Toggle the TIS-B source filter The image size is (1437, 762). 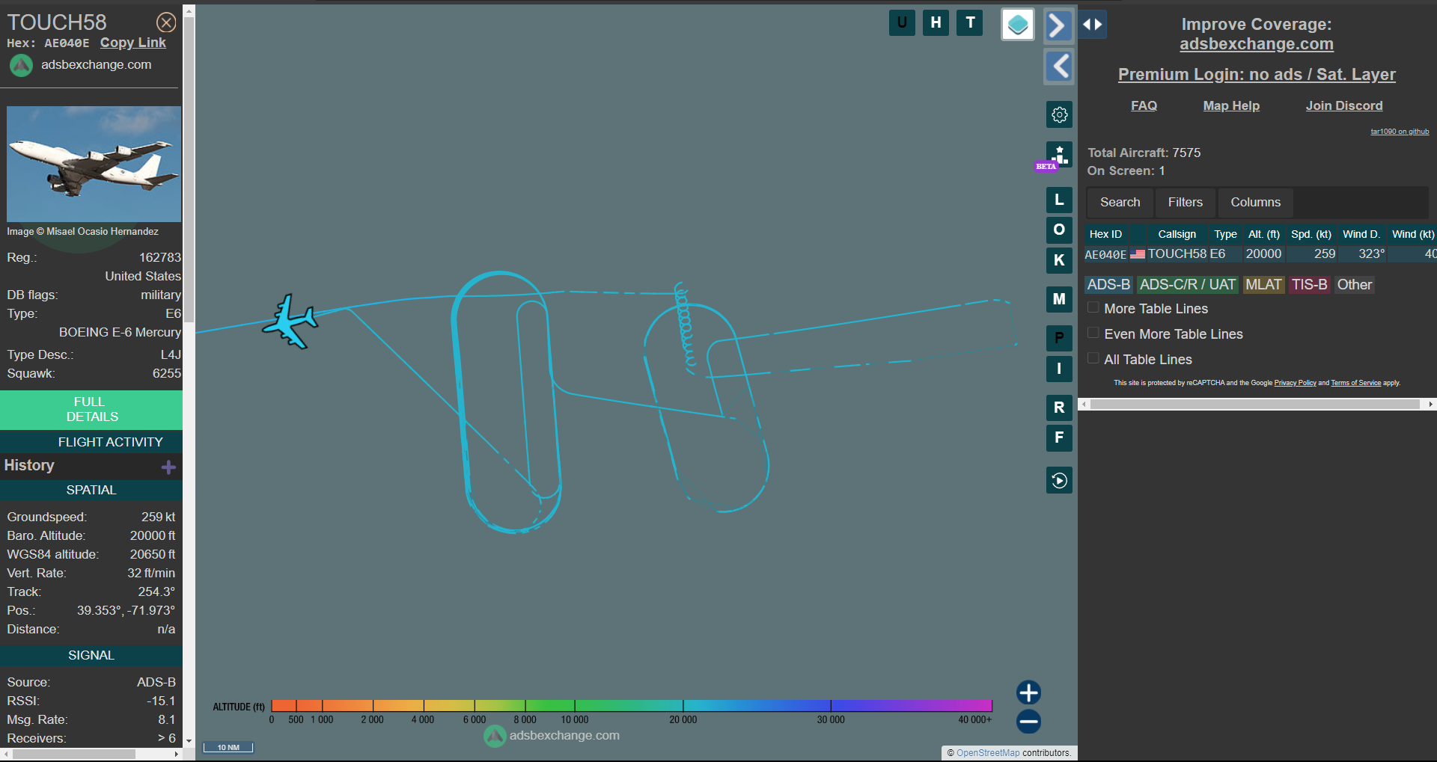point(1309,285)
